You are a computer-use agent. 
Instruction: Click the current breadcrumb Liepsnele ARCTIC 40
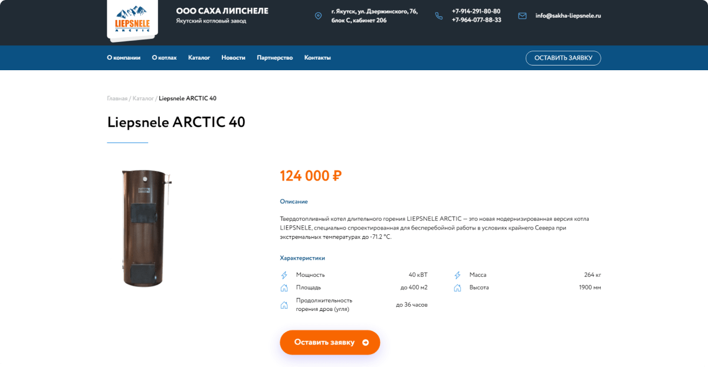pyautogui.click(x=188, y=99)
